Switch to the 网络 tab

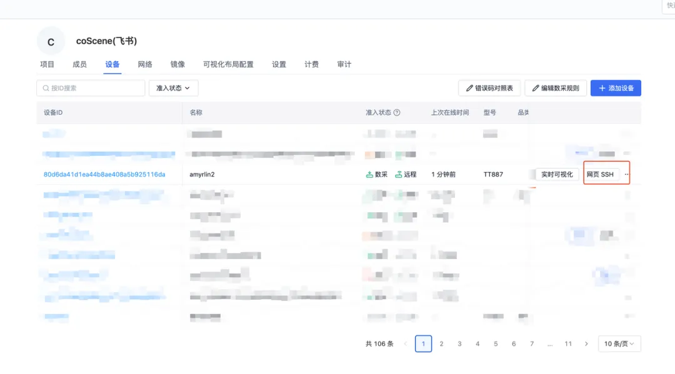pyautogui.click(x=145, y=64)
